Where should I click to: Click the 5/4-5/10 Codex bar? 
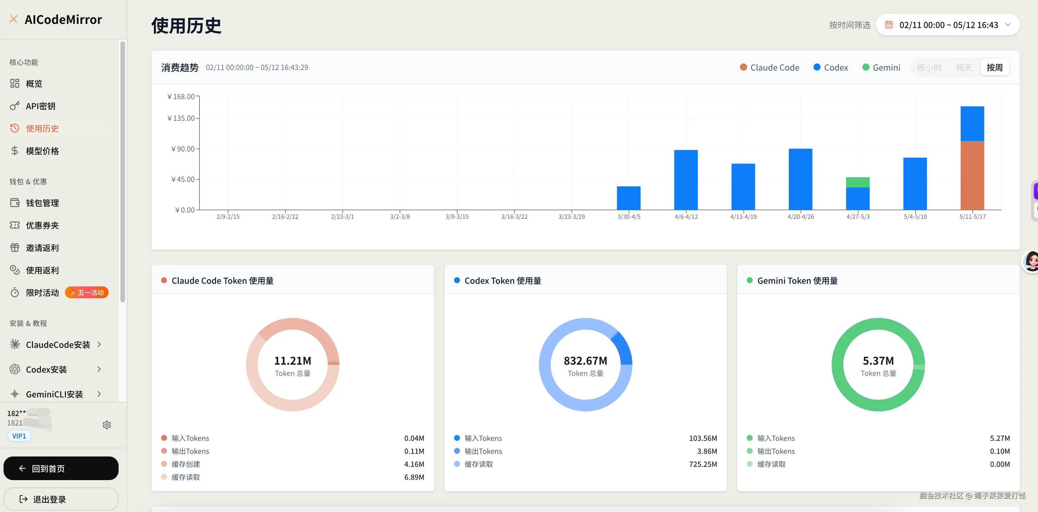(x=915, y=183)
